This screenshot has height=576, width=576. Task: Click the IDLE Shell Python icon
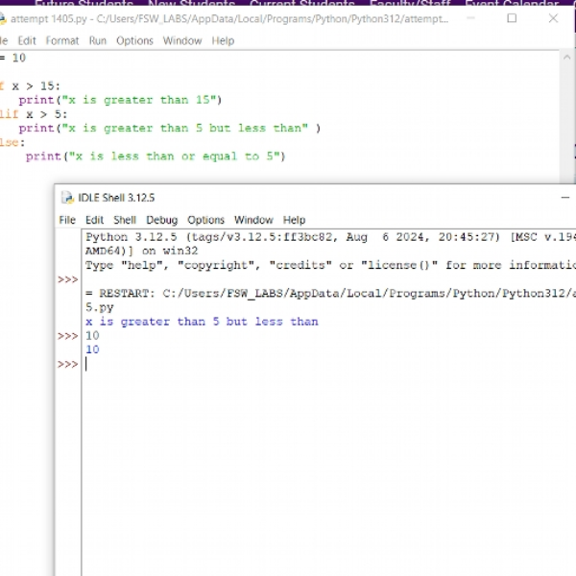[x=67, y=198]
